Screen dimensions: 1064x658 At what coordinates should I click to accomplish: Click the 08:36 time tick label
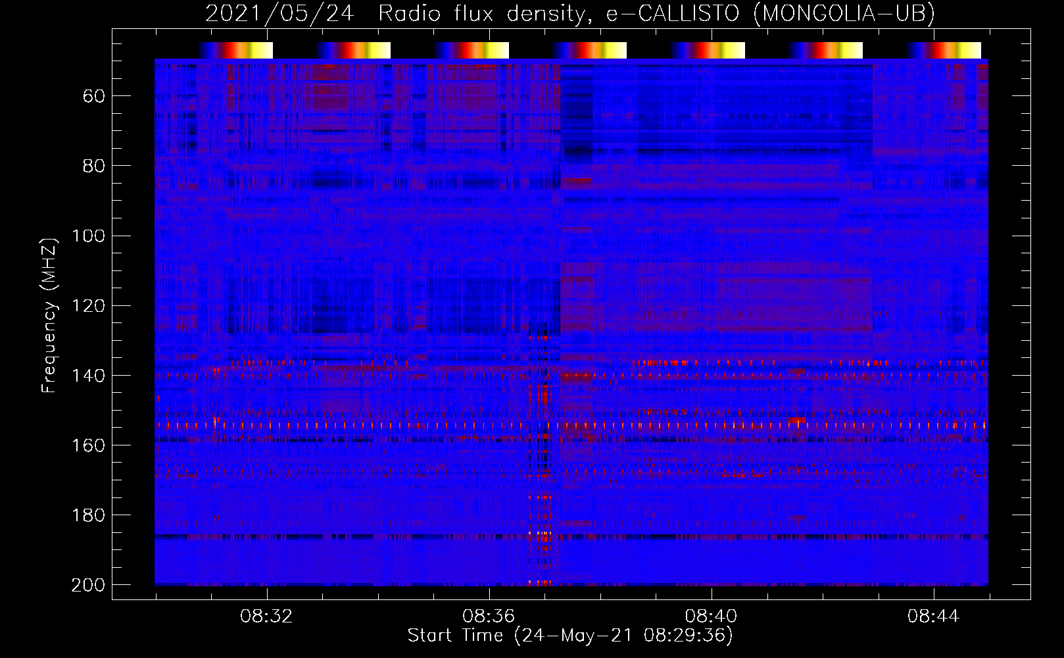(489, 617)
